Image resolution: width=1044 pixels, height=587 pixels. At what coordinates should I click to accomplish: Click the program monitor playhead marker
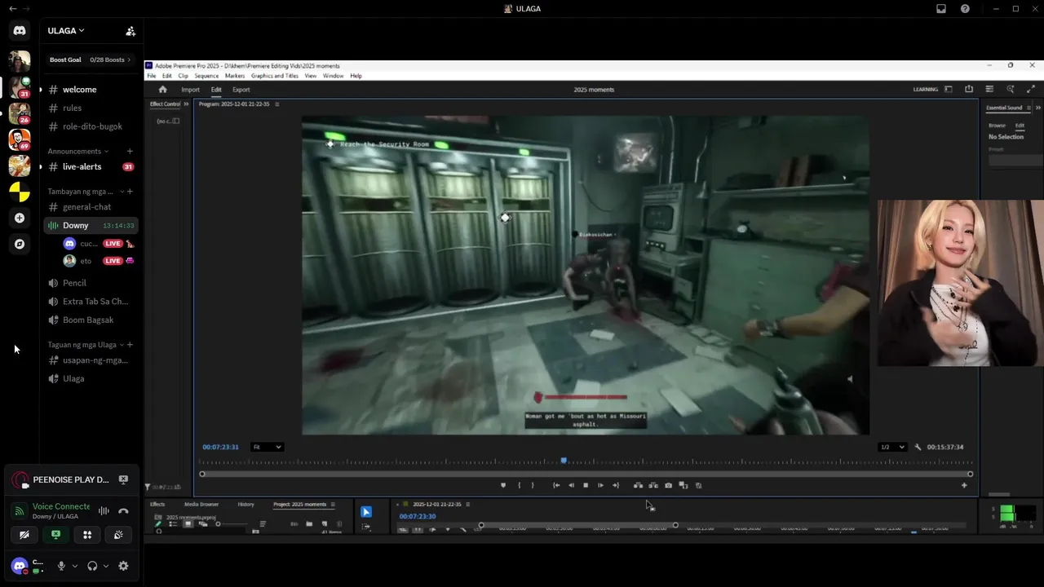pos(564,461)
